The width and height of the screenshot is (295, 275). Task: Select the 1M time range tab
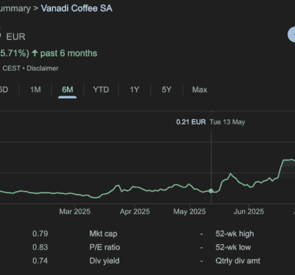pos(35,89)
